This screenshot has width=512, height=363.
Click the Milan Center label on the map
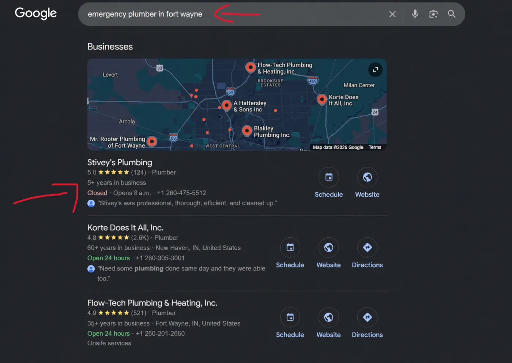pyautogui.click(x=359, y=85)
